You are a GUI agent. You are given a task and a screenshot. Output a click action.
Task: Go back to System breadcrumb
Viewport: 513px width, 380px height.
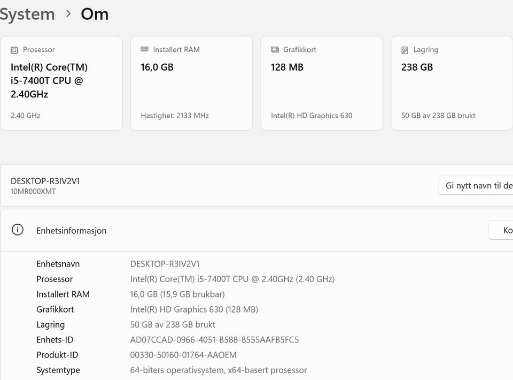(x=27, y=14)
